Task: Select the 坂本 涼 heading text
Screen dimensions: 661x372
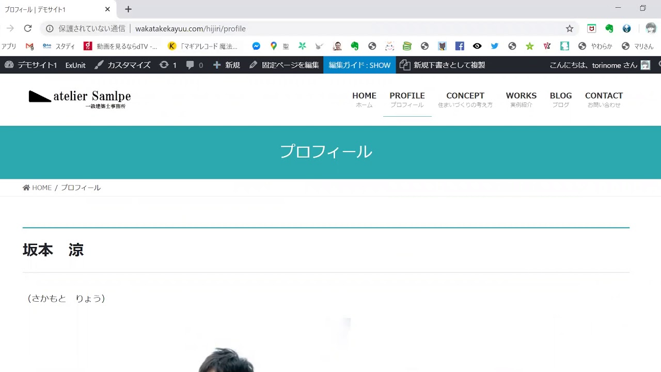Action: [x=53, y=250]
